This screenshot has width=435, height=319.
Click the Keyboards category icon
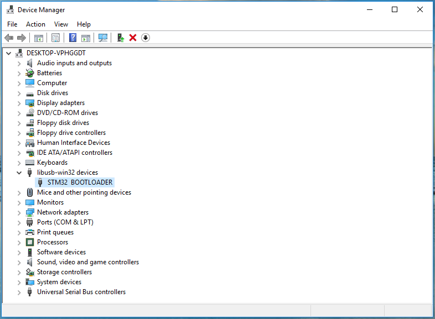click(x=30, y=163)
